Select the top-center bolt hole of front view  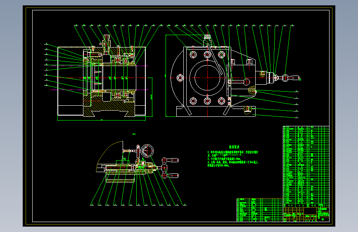207,54
